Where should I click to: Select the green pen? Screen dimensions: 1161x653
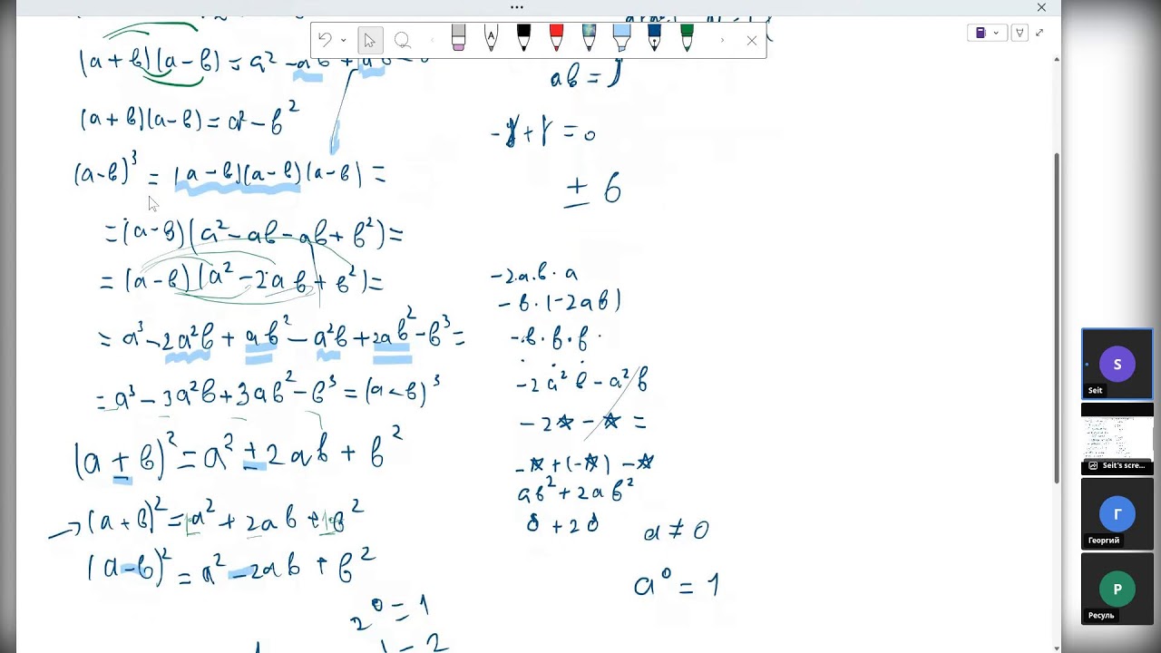[x=687, y=38]
